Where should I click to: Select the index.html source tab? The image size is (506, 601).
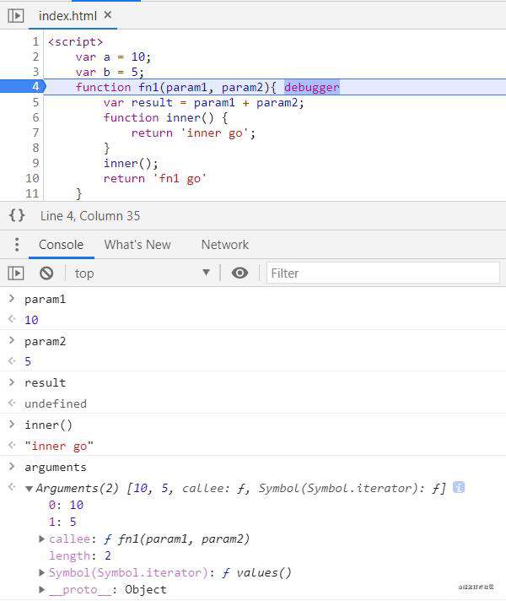[x=67, y=16]
